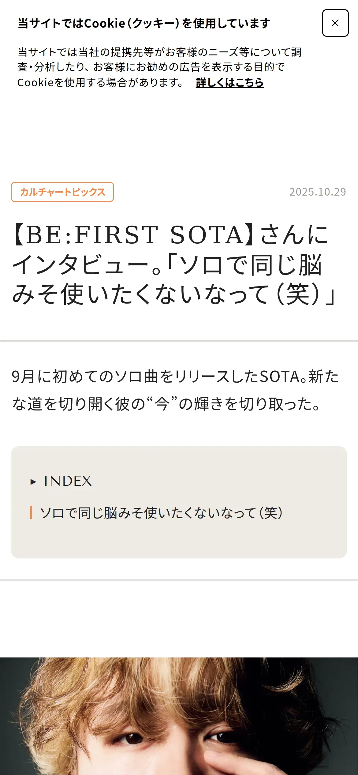Viewport: 358px width, 775px height.
Task: Click the INDEX heading label
Action: [68, 481]
